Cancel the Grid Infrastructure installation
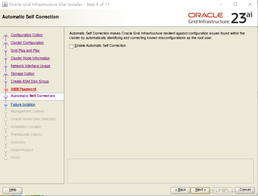258x196 pixels. tap(245, 190)
